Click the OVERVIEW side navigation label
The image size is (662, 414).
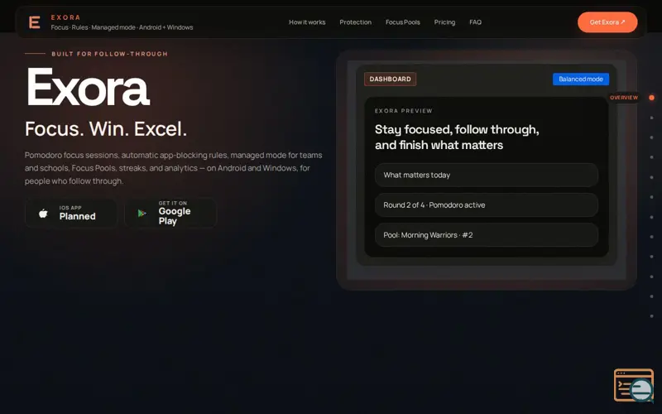(x=624, y=98)
